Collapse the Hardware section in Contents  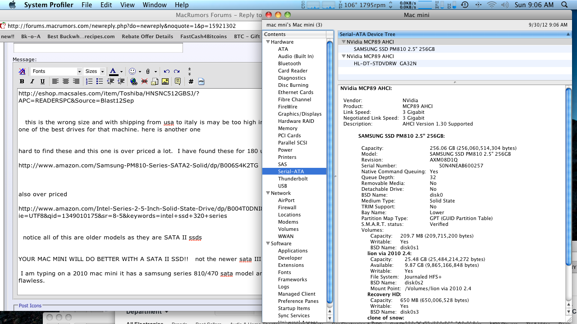267,42
